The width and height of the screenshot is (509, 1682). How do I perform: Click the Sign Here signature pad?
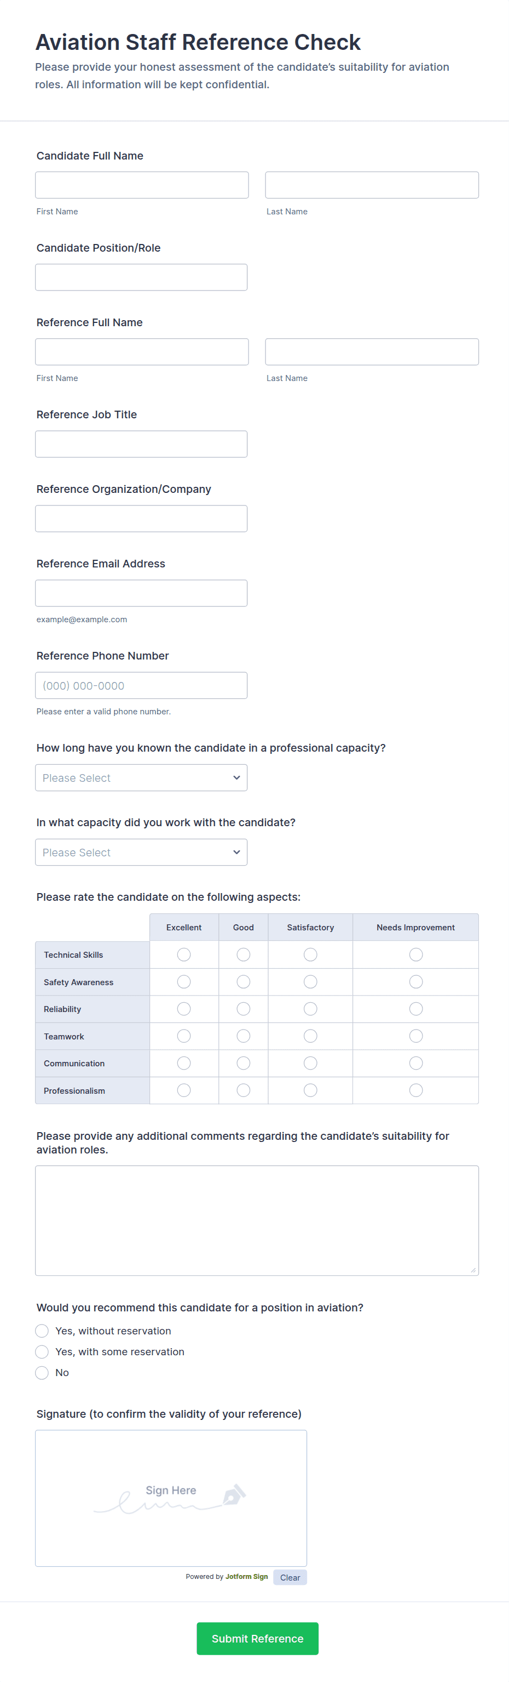pyautogui.click(x=171, y=1498)
